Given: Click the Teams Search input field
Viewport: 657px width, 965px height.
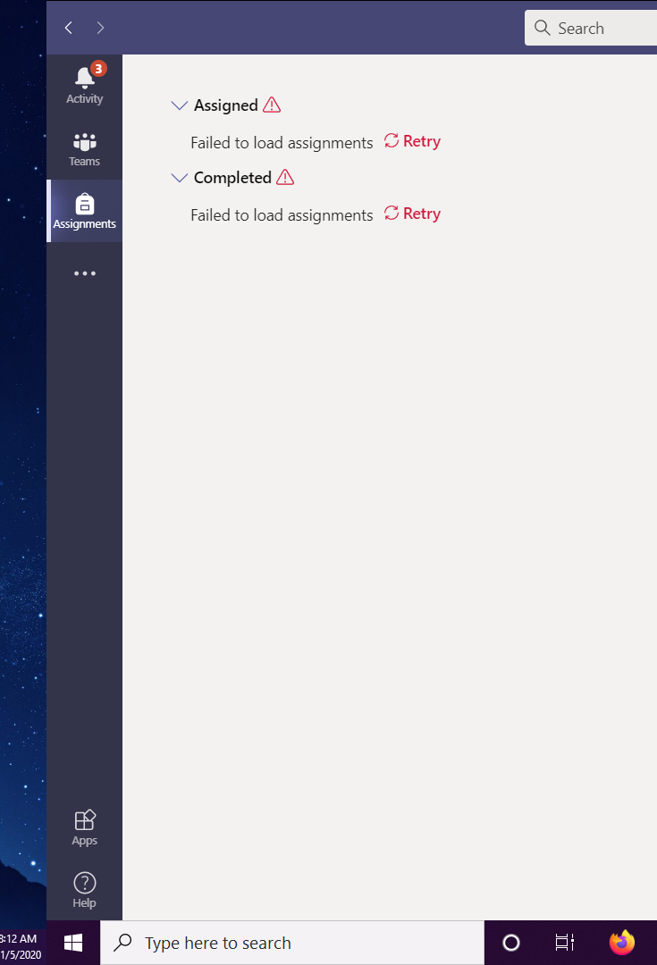Looking at the screenshot, I should click(591, 28).
